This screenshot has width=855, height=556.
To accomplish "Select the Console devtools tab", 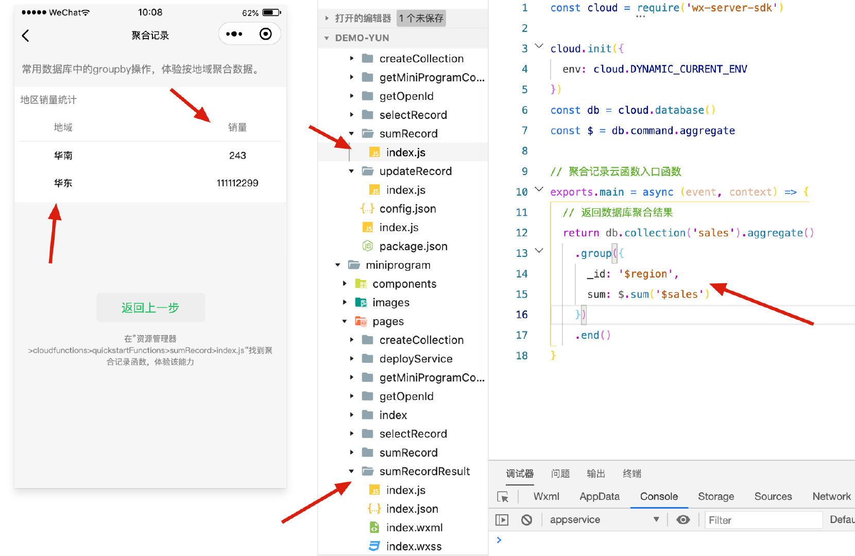I will pyautogui.click(x=659, y=496).
